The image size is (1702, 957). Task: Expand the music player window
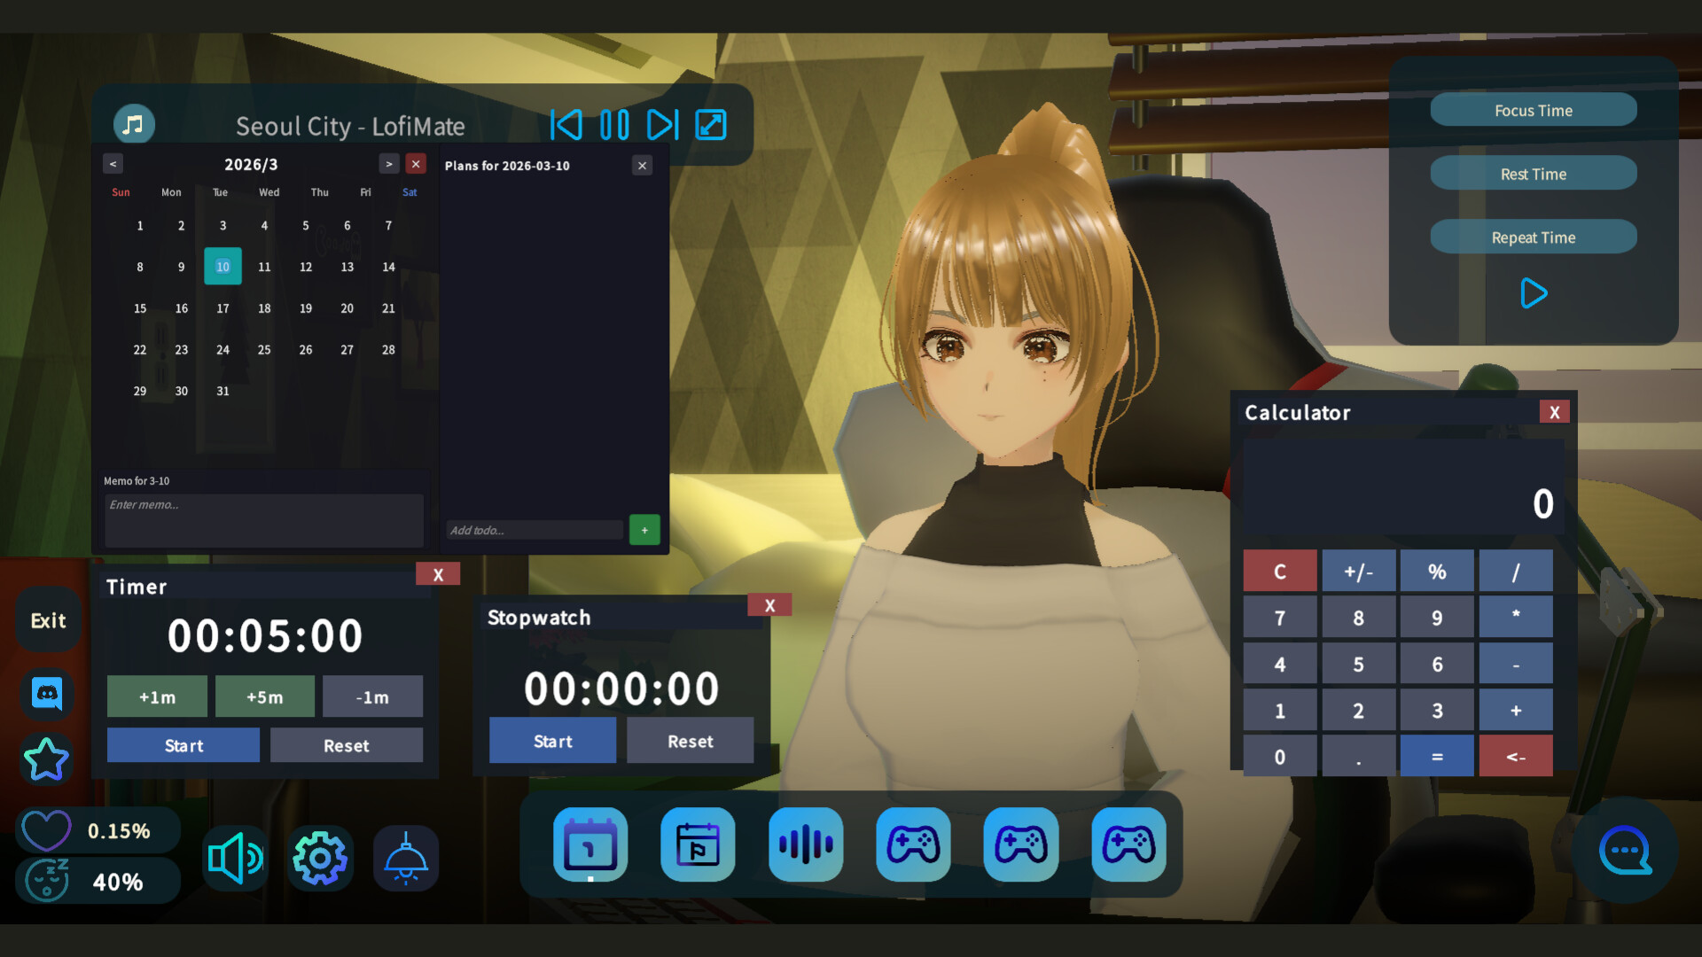(711, 125)
